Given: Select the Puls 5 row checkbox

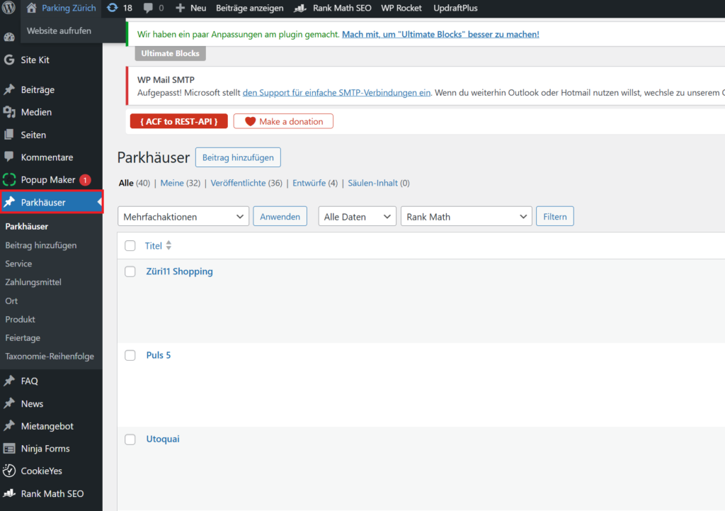Looking at the screenshot, I should [x=130, y=355].
